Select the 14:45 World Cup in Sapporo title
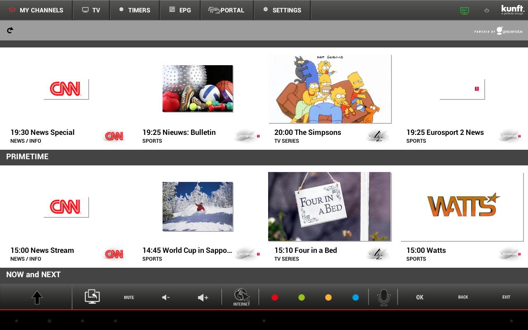 187,250
